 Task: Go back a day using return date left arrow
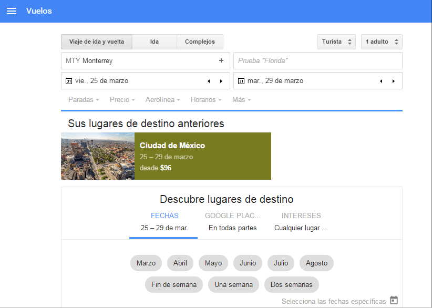pyautogui.click(x=380, y=81)
